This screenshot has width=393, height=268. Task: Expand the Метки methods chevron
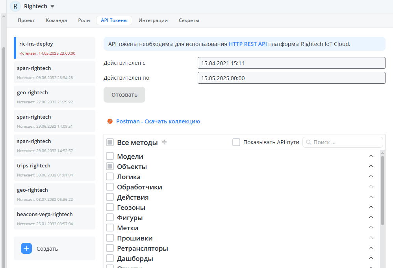371,228
